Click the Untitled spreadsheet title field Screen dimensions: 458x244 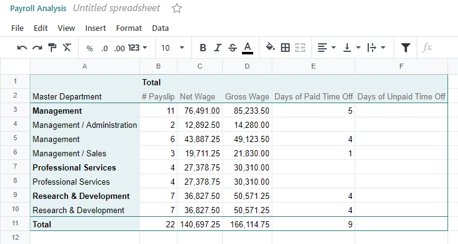116,8
